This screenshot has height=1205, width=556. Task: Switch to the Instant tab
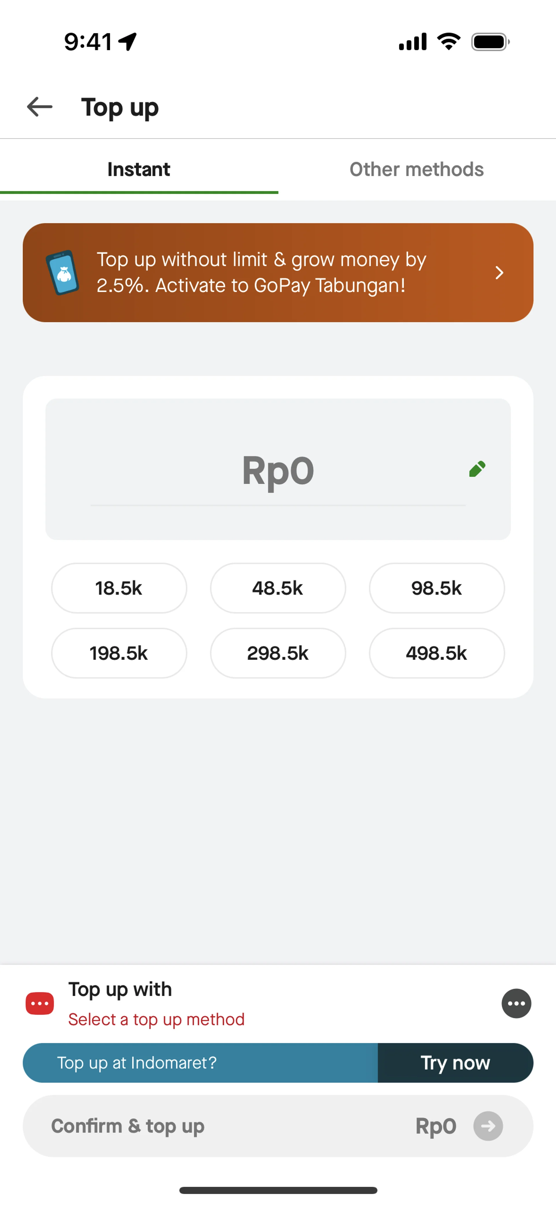[139, 169]
